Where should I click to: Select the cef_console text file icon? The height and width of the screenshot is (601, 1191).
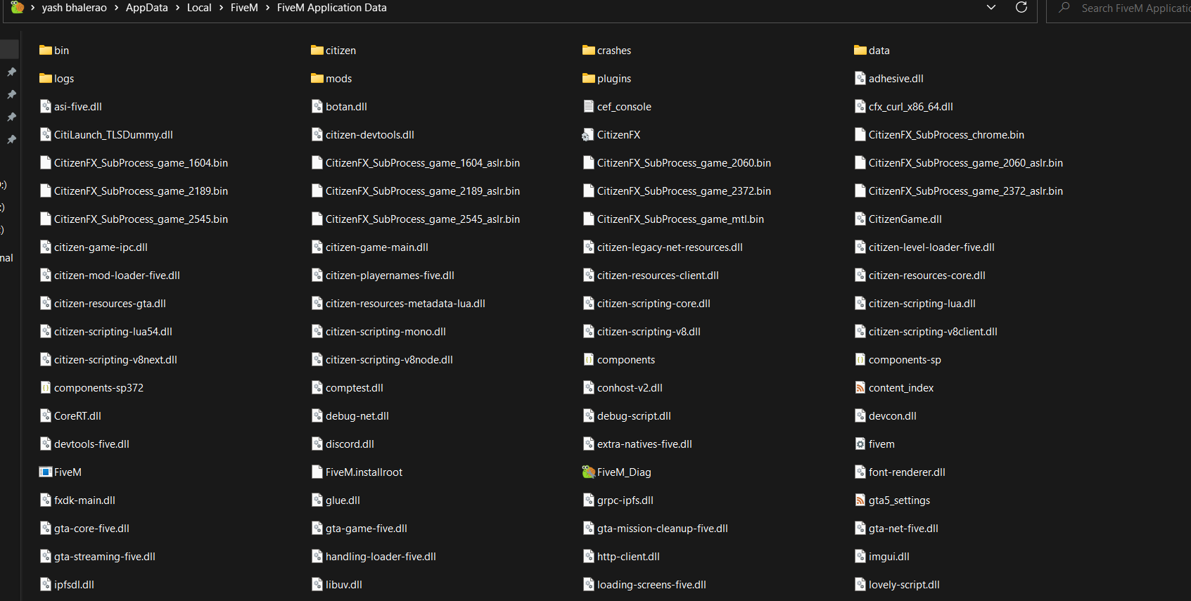tap(589, 106)
